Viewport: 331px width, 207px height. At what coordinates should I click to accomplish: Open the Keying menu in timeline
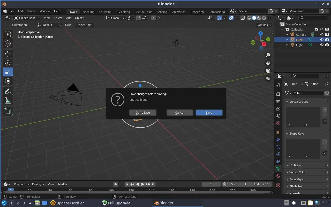coord(38,184)
